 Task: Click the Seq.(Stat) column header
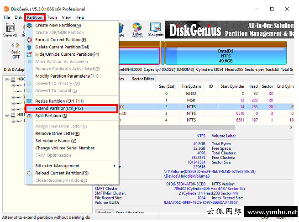click(x=167, y=86)
